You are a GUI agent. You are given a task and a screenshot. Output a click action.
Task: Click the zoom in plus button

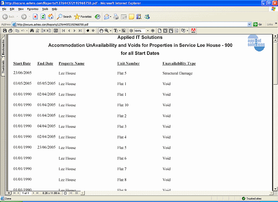pyautogui.click(x=153, y=31)
